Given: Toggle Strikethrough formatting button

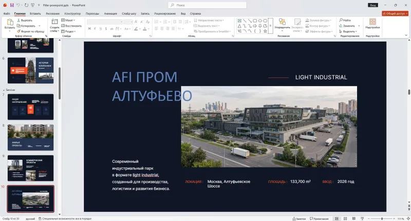Looking at the screenshot, I should [111, 29].
